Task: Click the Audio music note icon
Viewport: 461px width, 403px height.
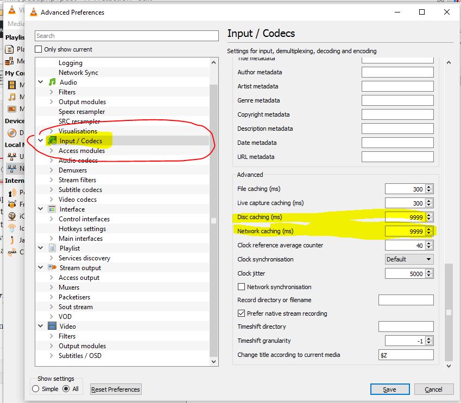Action: pyautogui.click(x=52, y=82)
